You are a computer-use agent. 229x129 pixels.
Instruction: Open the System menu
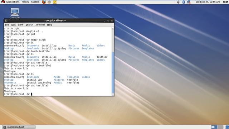tap(35, 2)
